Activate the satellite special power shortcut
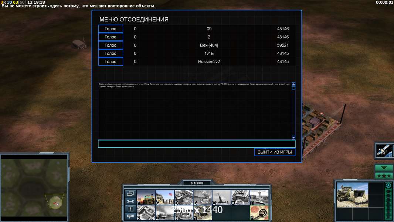 click(x=384, y=150)
